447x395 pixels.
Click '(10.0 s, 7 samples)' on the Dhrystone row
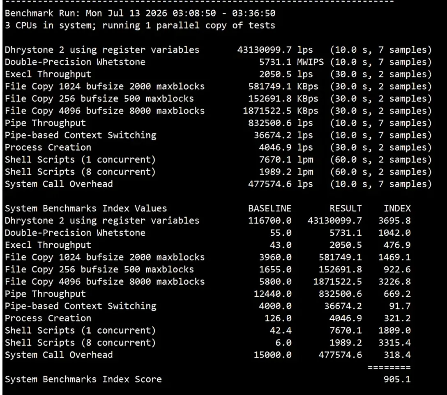(381, 50)
